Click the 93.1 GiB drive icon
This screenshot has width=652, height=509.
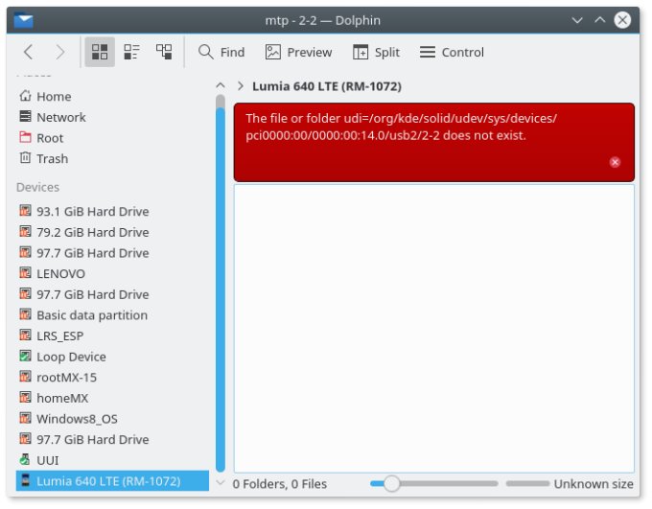point(25,210)
